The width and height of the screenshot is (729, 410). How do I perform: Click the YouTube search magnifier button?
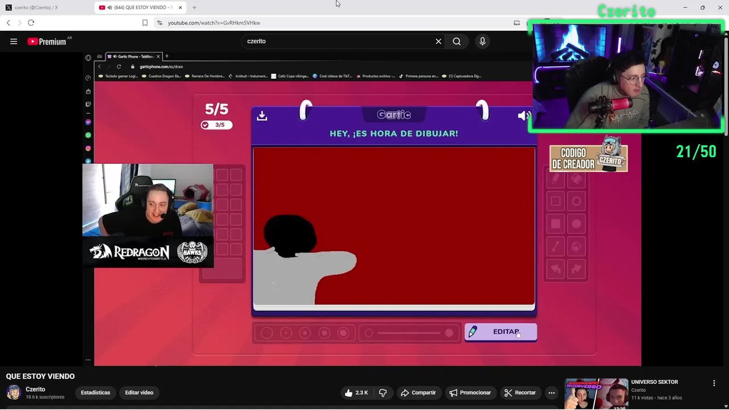(457, 41)
